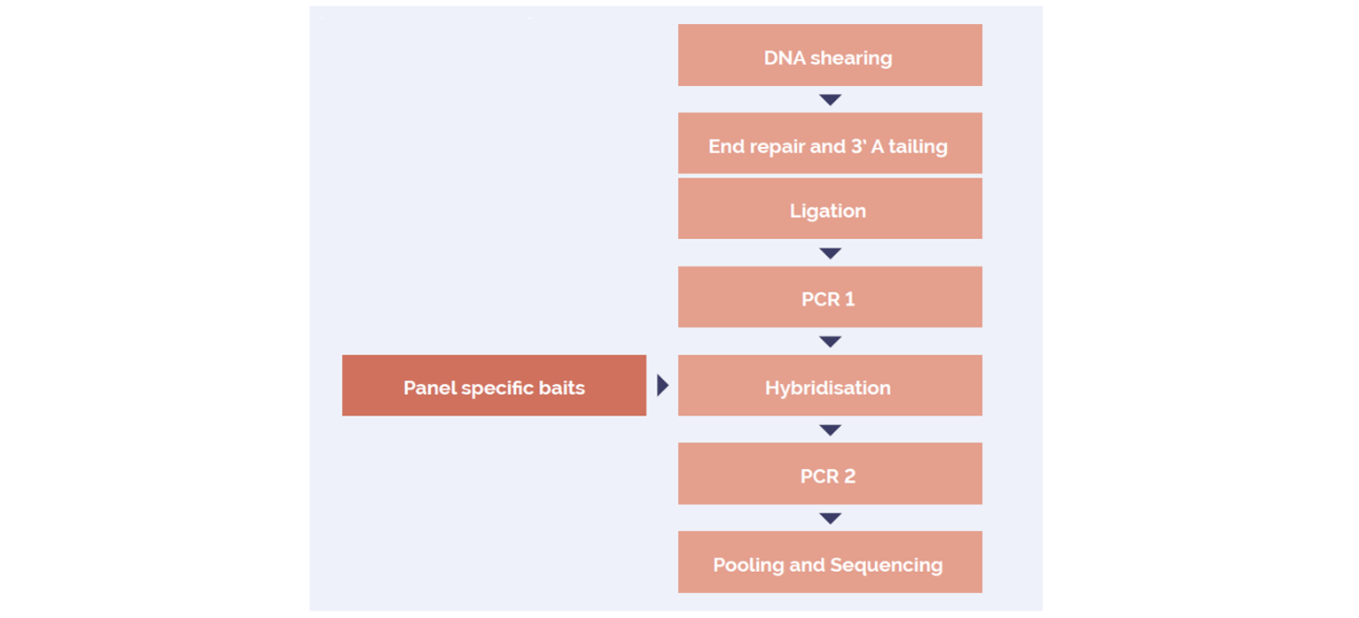The height and width of the screenshot is (618, 1359).
Task: Select the dark Panel specific baits box
Action: coord(494,386)
